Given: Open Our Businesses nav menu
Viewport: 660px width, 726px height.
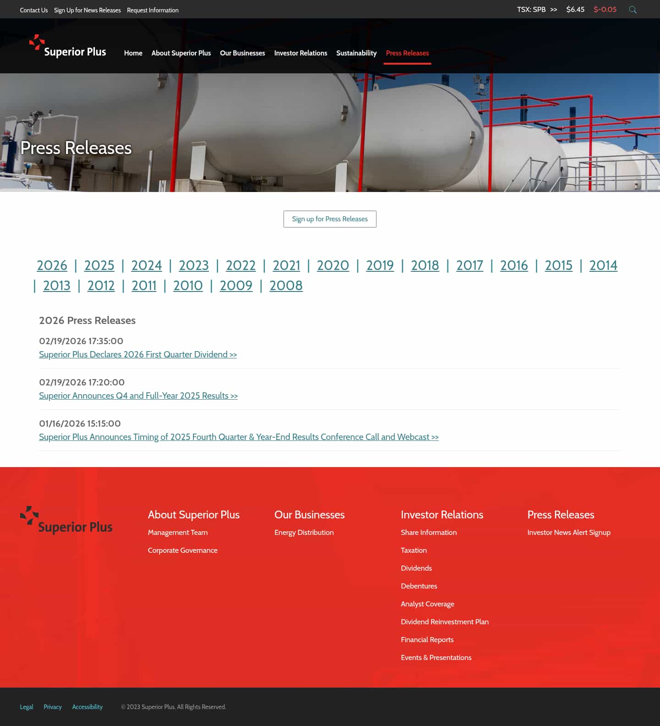Looking at the screenshot, I should coord(242,53).
